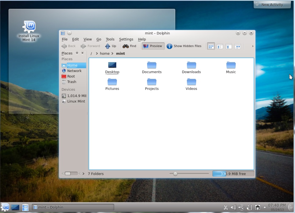Switch to Icons view mode

tap(211, 46)
